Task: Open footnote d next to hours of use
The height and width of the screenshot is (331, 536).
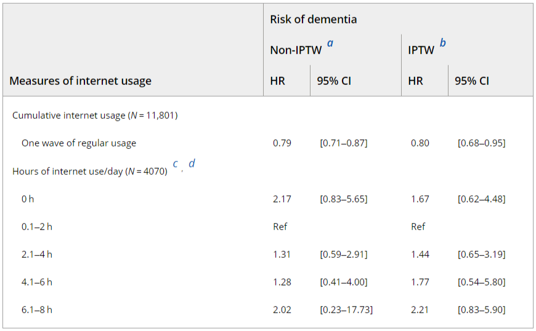Action: coord(192,164)
